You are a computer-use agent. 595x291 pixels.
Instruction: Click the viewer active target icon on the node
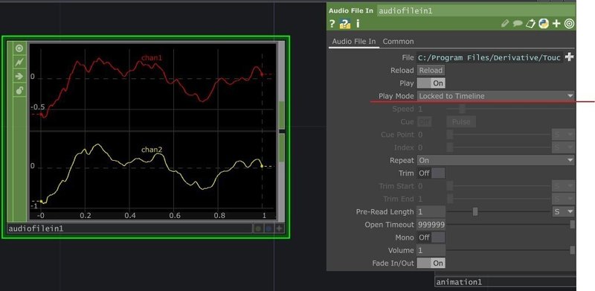point(19,48)
